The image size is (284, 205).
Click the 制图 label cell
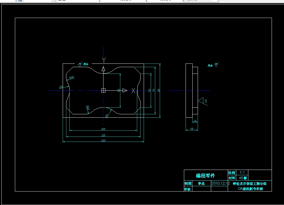coord(188,183)
